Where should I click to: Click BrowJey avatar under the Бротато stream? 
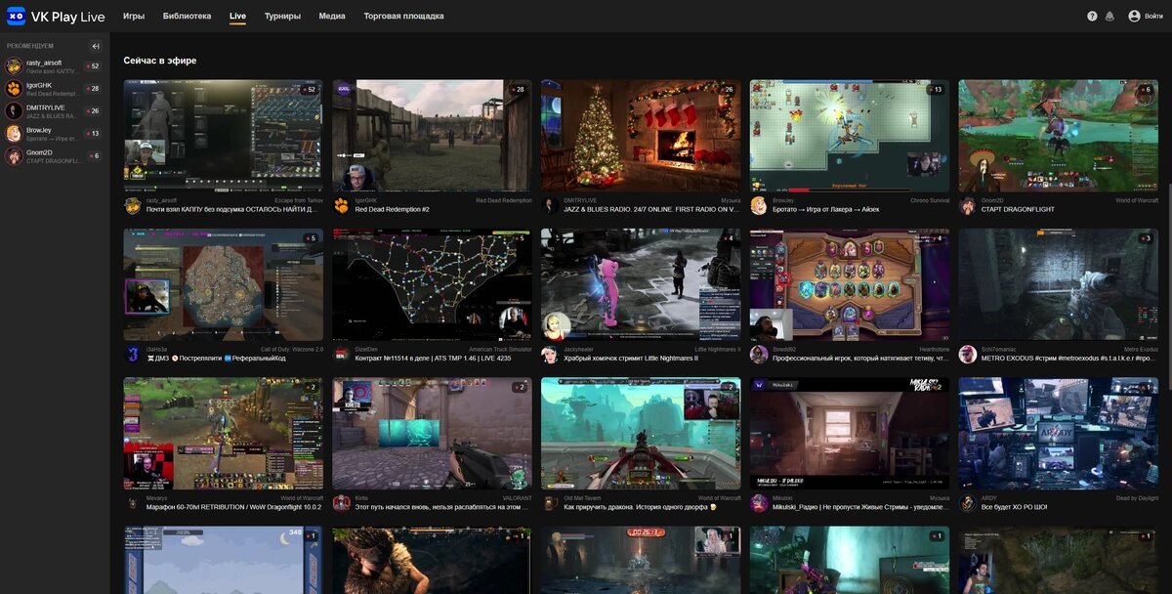point(759,205)
